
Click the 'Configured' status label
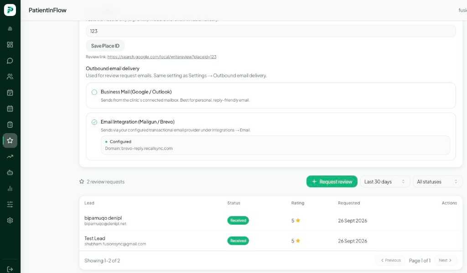tap(120, 142)
